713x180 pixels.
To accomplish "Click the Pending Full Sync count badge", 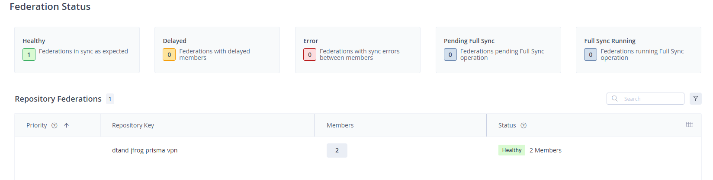I will pos(450,55).
